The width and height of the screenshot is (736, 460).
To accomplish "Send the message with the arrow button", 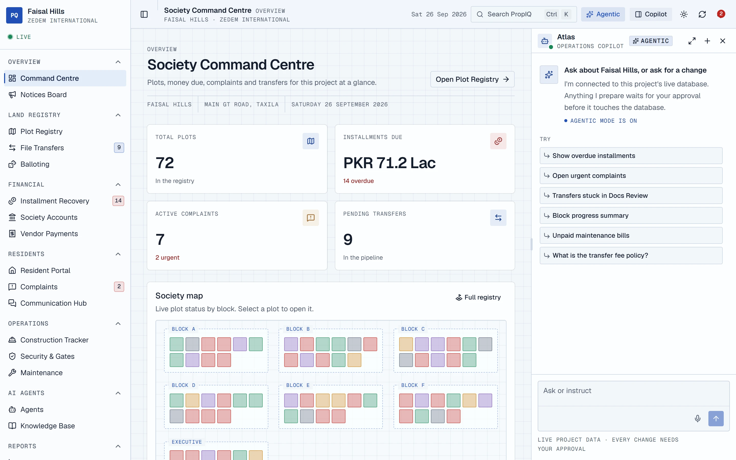I will (x=716, y=418).
